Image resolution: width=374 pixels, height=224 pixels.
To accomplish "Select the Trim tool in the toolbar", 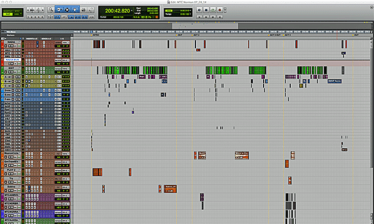I will (x=59, y=10).
